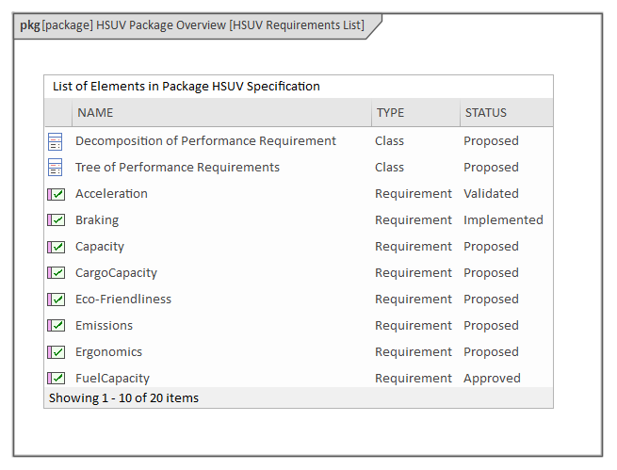The height and width of the screenshot is (470, 617).
Task: Sort list by the NAME column header
Action: point(95,113)
